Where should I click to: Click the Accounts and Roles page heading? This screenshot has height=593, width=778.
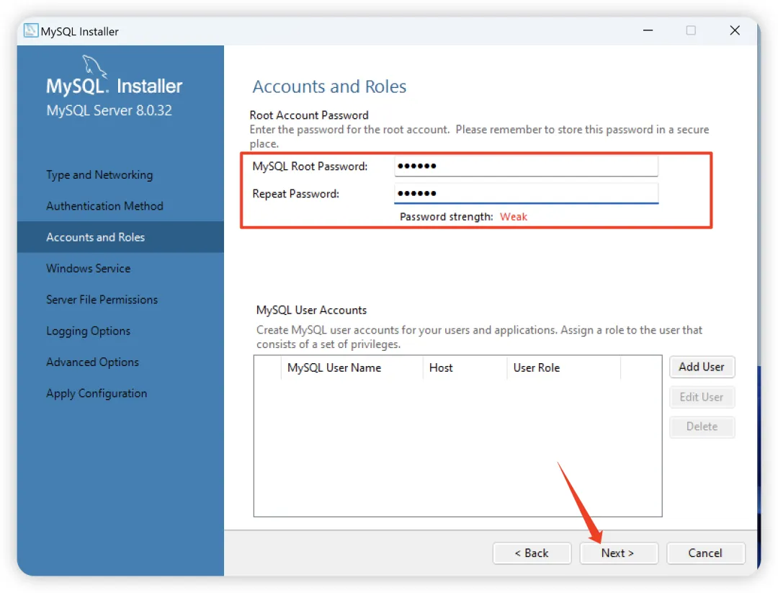(x=329, y=86)
